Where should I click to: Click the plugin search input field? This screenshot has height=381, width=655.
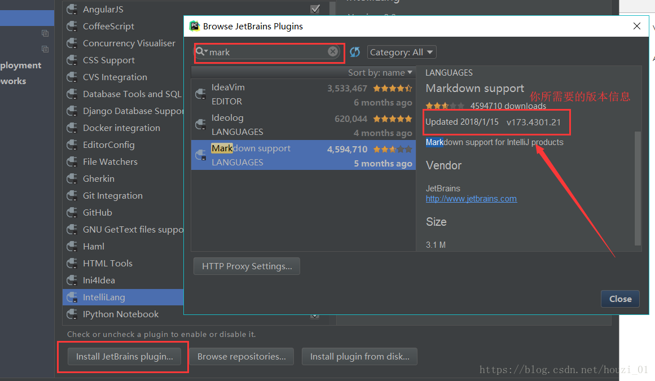tap(267, 52)
